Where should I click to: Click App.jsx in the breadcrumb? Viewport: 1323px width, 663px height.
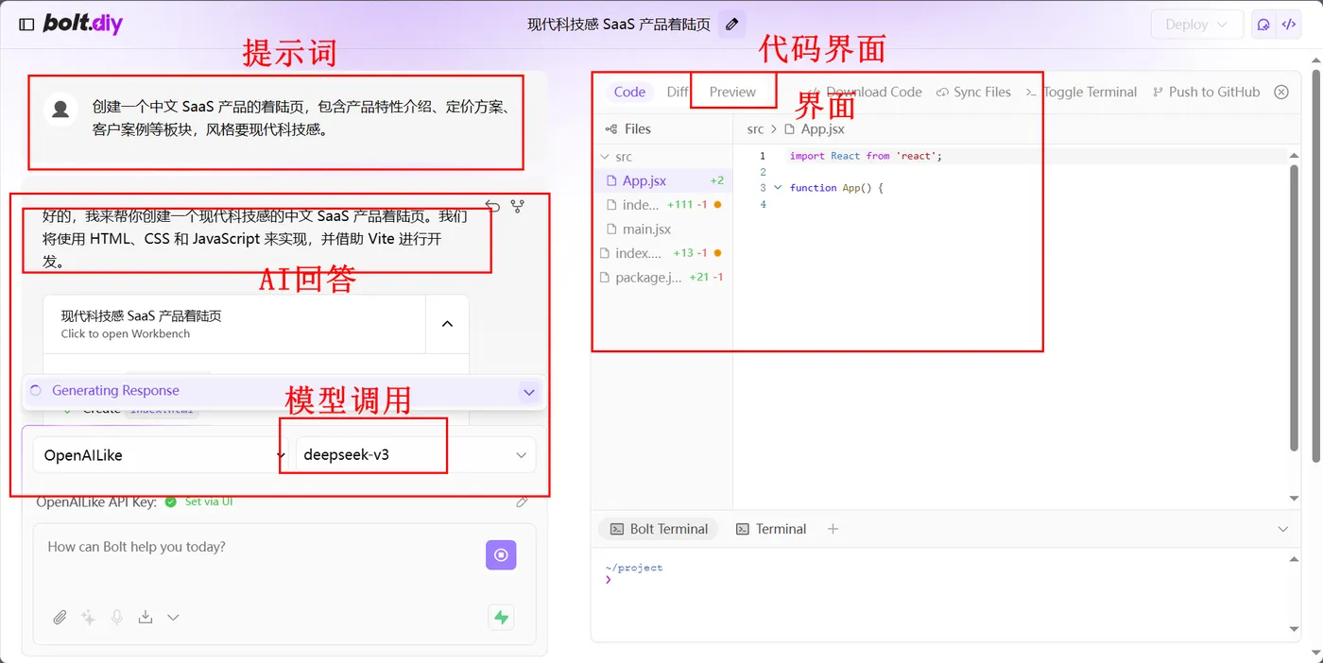[822, 129]
